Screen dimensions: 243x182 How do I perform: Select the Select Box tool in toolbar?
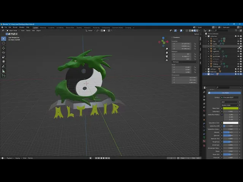pyautogui.click(x=3, y=39)
